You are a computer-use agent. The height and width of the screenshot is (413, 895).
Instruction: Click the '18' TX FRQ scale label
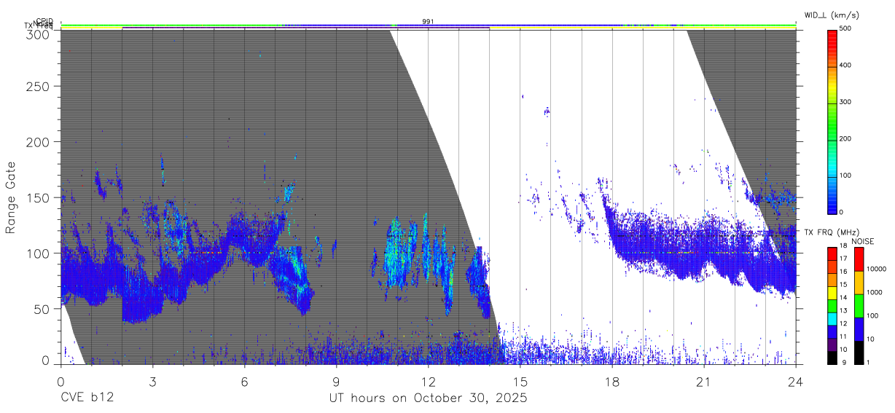tap(843, 246)
